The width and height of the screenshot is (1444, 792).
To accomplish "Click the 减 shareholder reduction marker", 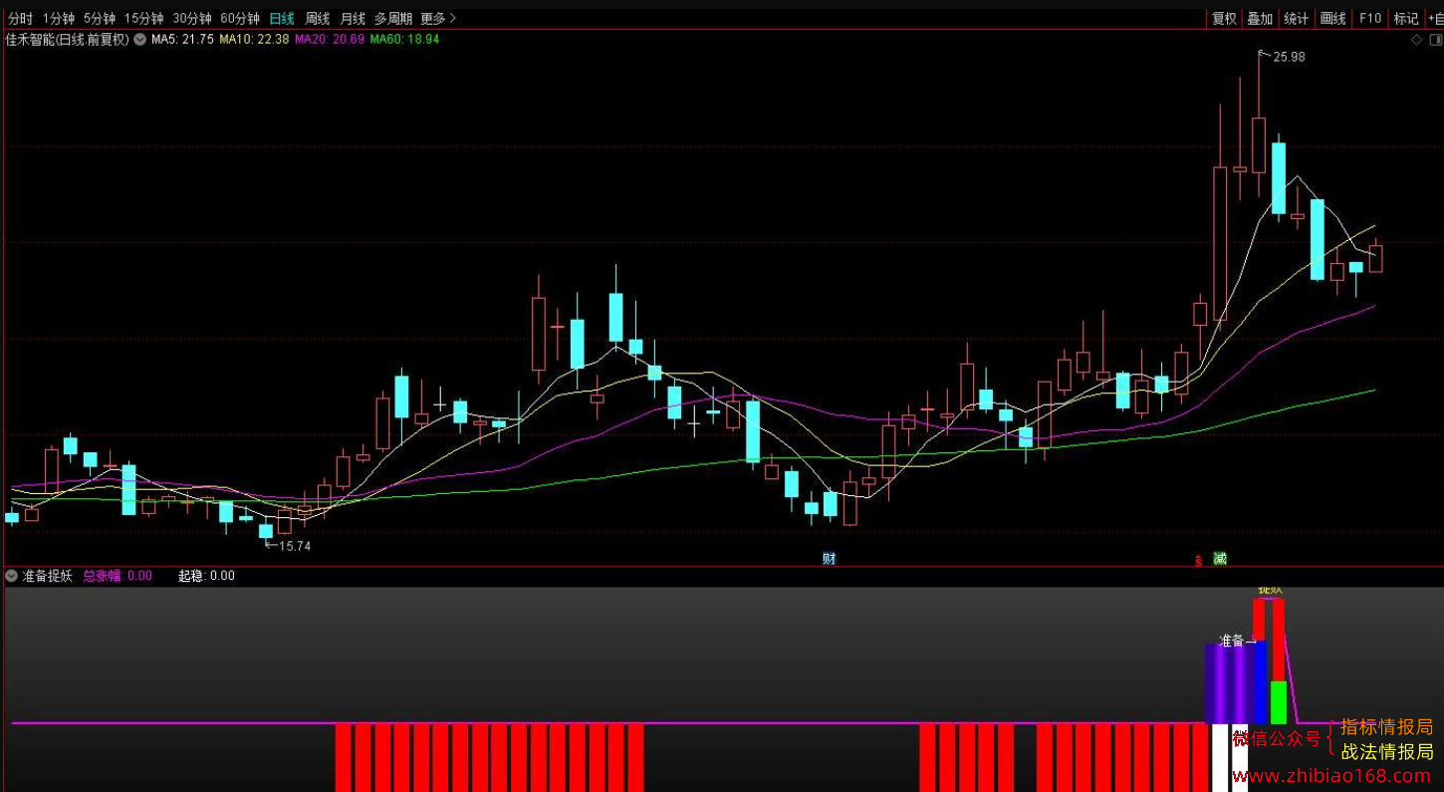I will pyautogui.click(x=1220, y=559).
